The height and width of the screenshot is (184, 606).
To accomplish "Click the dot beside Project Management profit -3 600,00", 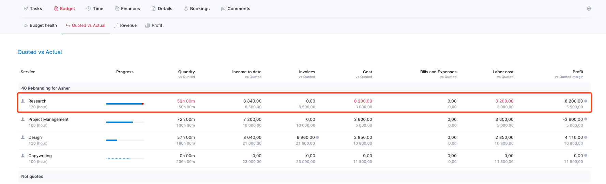I will [x=586, y=119].
